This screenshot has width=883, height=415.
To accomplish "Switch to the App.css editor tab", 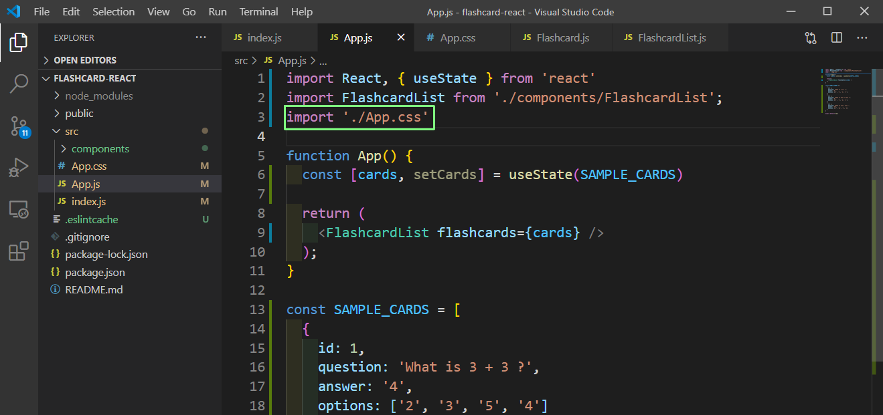I will click(x=463, y=38).
